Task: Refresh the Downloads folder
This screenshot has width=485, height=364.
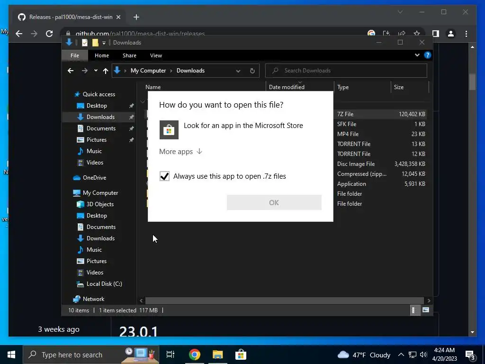Action: click(x=252, y=71)
